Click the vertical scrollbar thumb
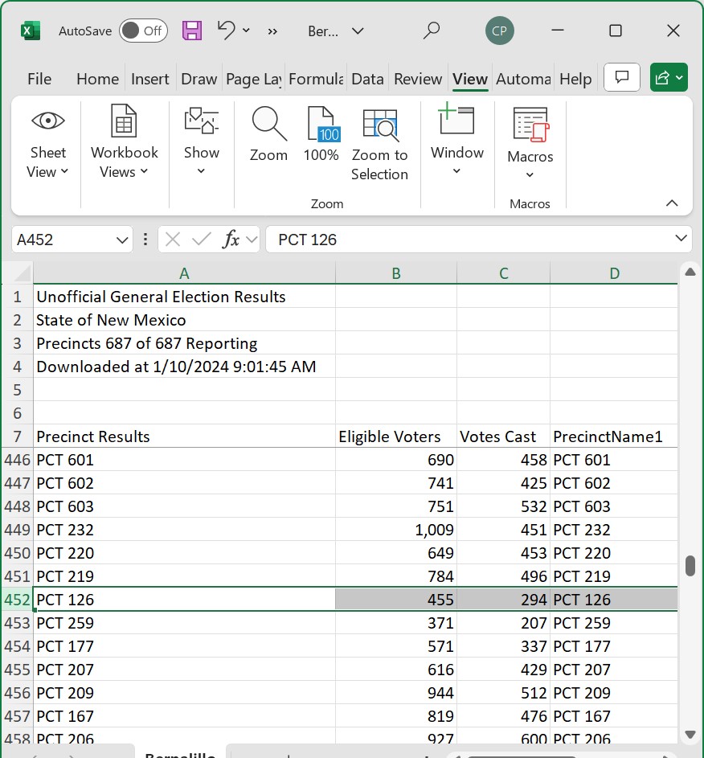Viewport: 704px width, 758px height. point(690,566)
